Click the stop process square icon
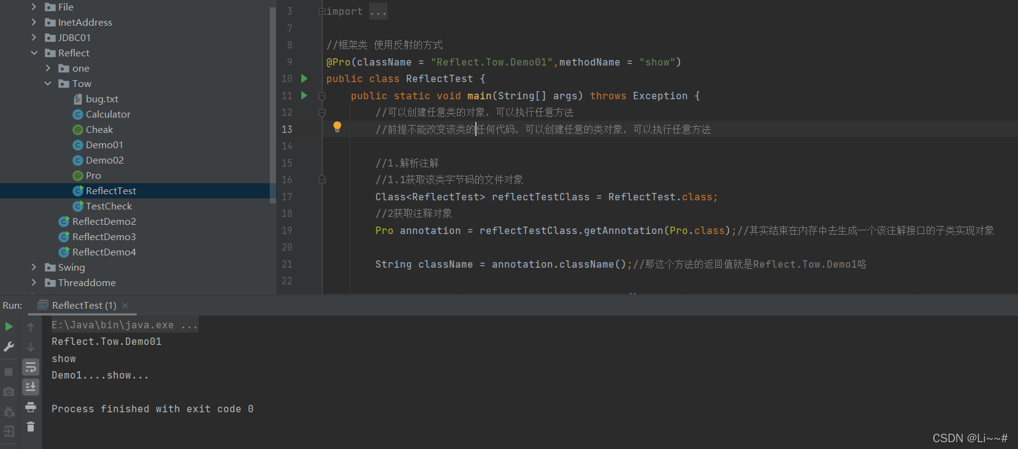Image resolution: width=1018 pixels, height=449 pixels. pos(9,372)
